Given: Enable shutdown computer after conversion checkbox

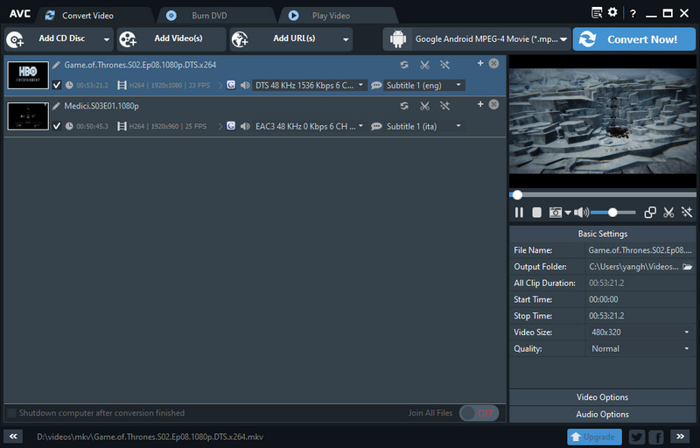Looking at the screenshot, I should pos(11,413).
